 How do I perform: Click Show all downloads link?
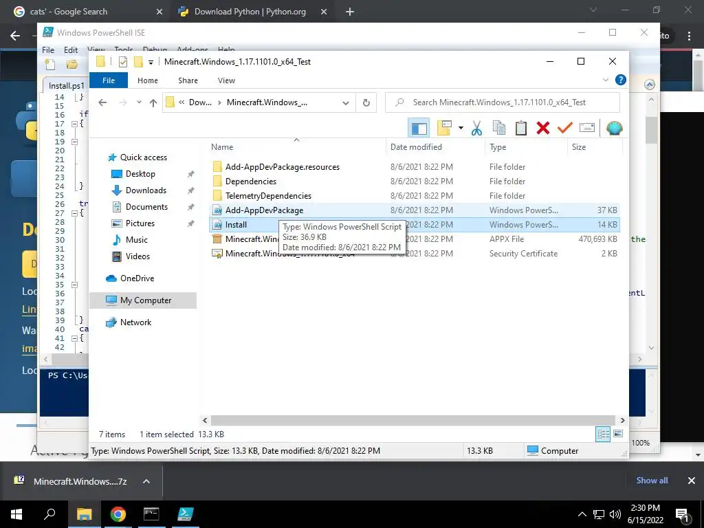coord(652,481)
